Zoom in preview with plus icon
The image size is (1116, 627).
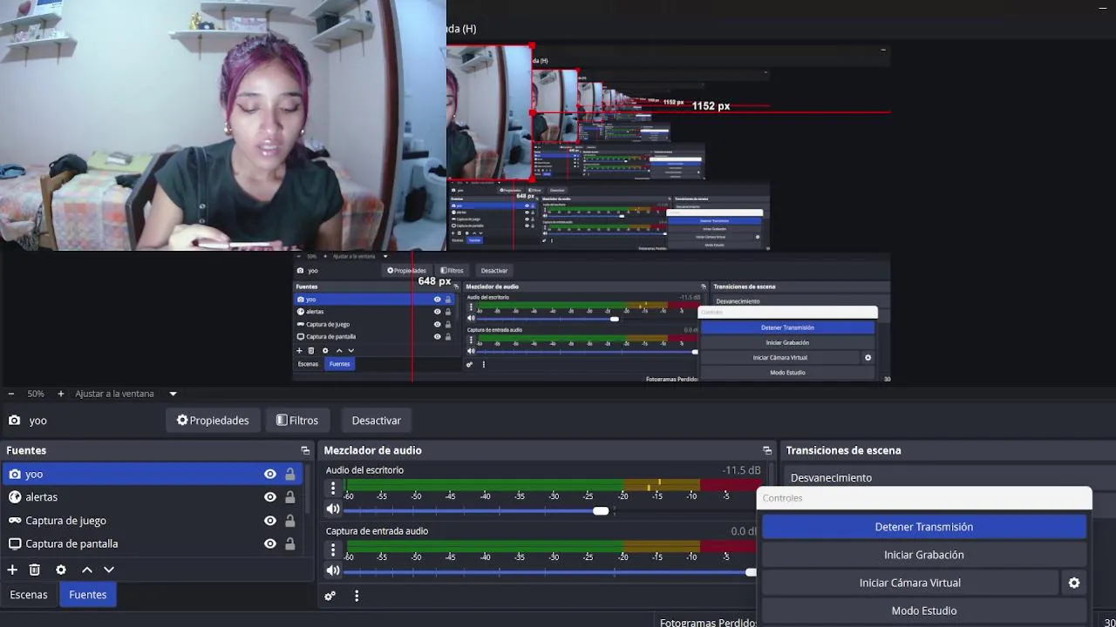click(x=60, y=394)
